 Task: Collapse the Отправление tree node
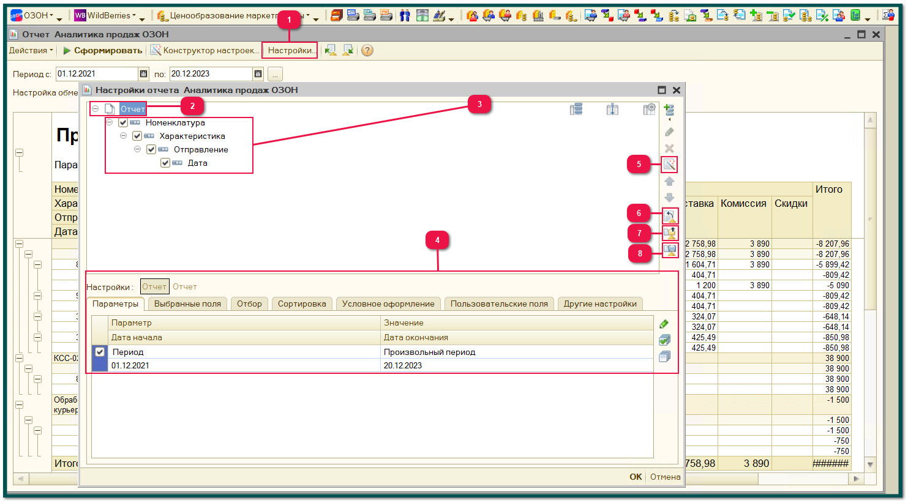coord(138,149)
